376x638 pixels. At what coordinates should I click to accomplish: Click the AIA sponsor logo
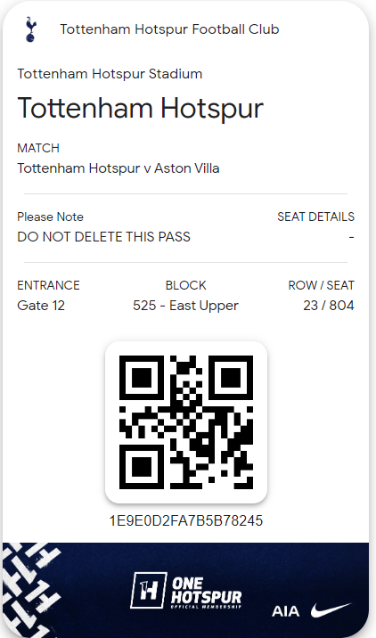click(285, 611)
